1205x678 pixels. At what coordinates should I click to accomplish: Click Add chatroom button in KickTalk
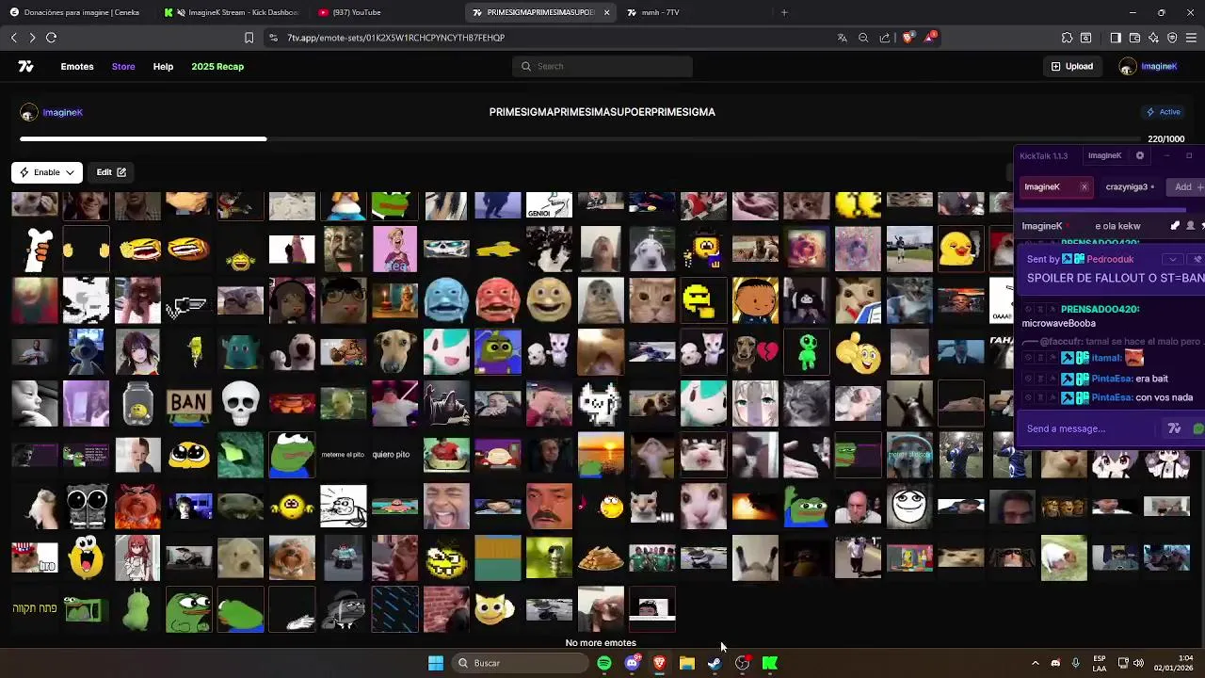tap(1185, 186)
